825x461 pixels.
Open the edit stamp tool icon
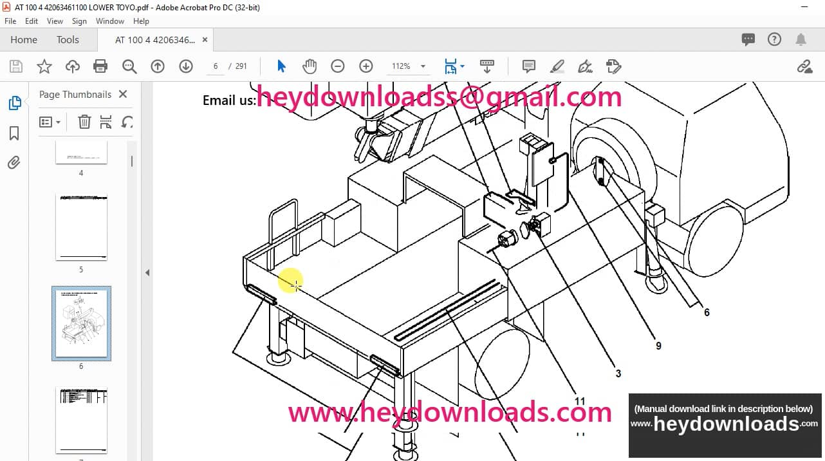(x=613, y=66)
